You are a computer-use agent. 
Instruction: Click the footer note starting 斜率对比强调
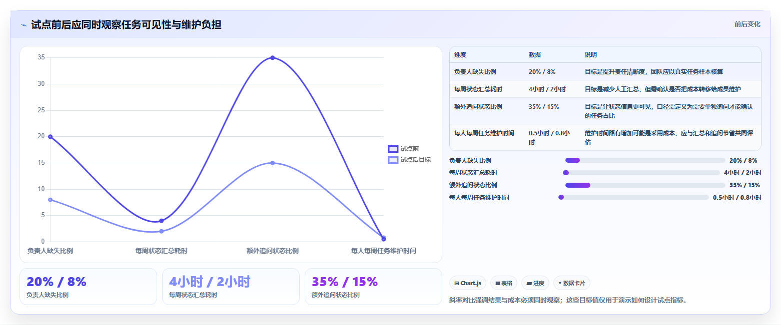click(x=568, y=301)
